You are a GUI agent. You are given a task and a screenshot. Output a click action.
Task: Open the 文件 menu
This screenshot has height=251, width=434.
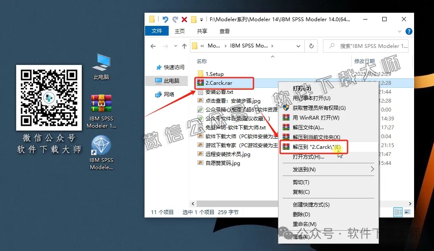coord(157,31)
